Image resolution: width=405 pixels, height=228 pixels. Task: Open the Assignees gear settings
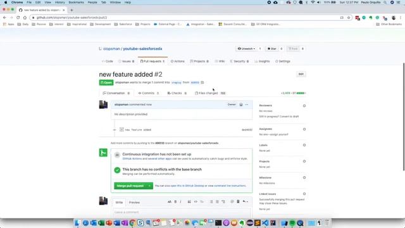pos(304,129)
